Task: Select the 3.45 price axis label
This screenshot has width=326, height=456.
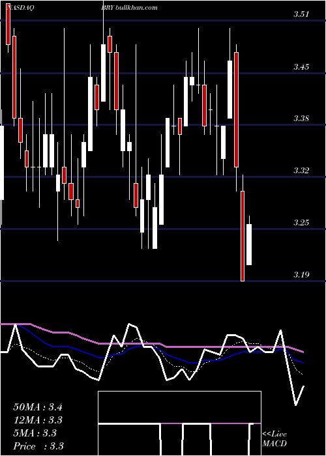Action: (x=301, y=67)
